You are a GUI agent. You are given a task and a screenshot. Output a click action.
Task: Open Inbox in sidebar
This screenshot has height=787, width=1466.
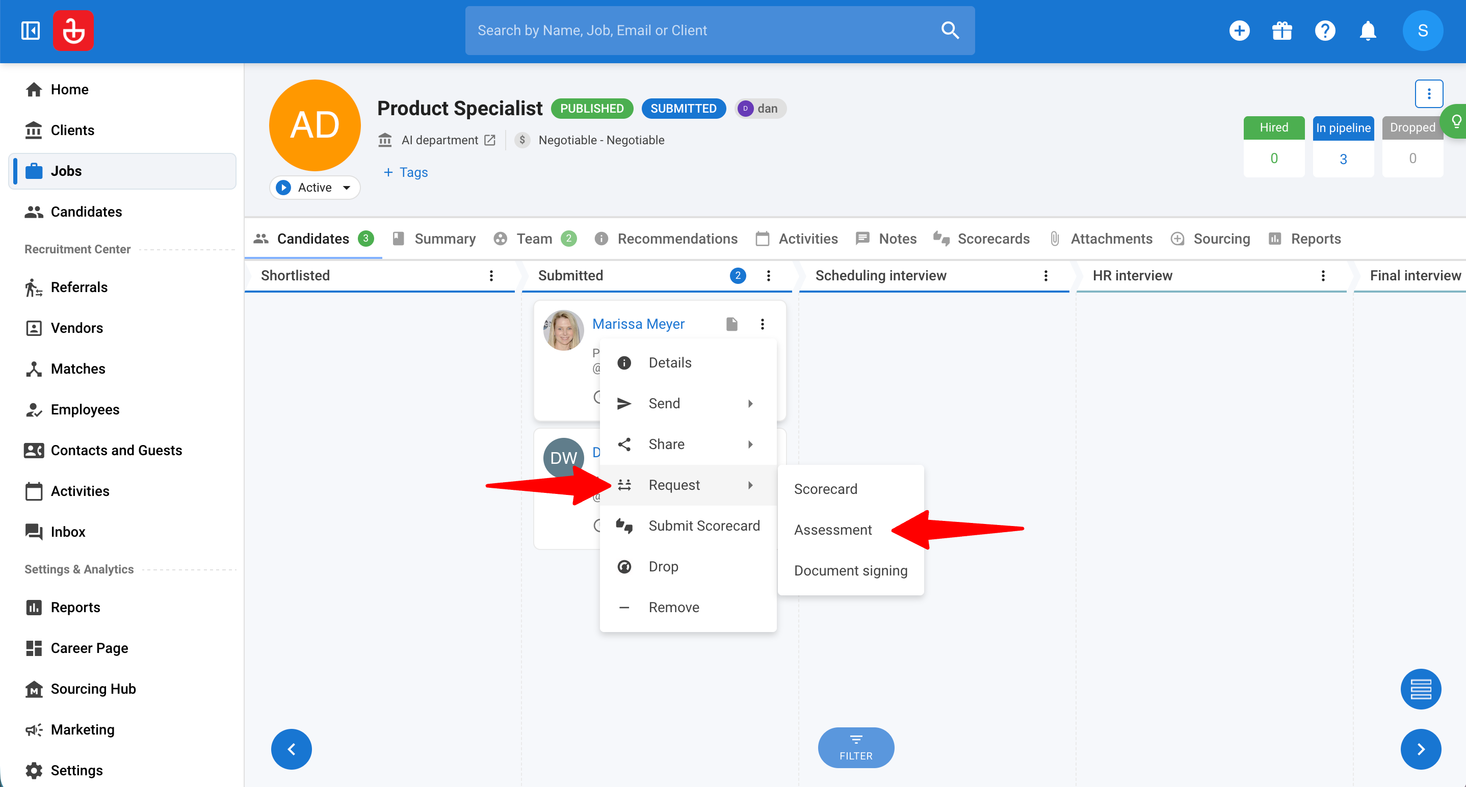point(122,532)
